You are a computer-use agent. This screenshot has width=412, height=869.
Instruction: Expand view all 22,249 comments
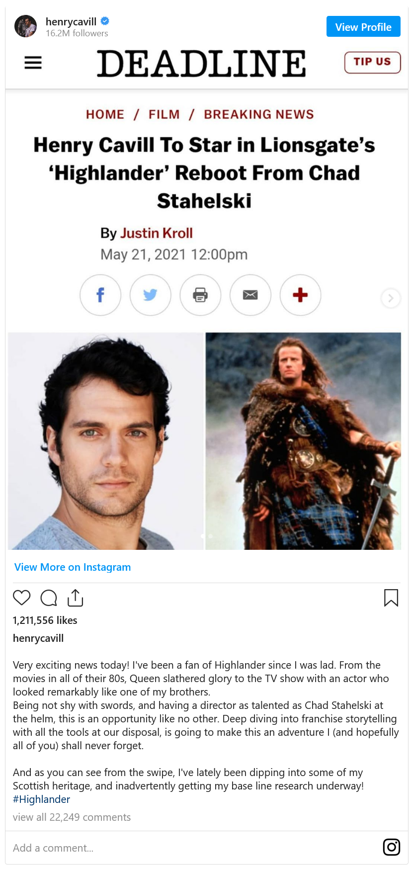[x=72, y=817]
